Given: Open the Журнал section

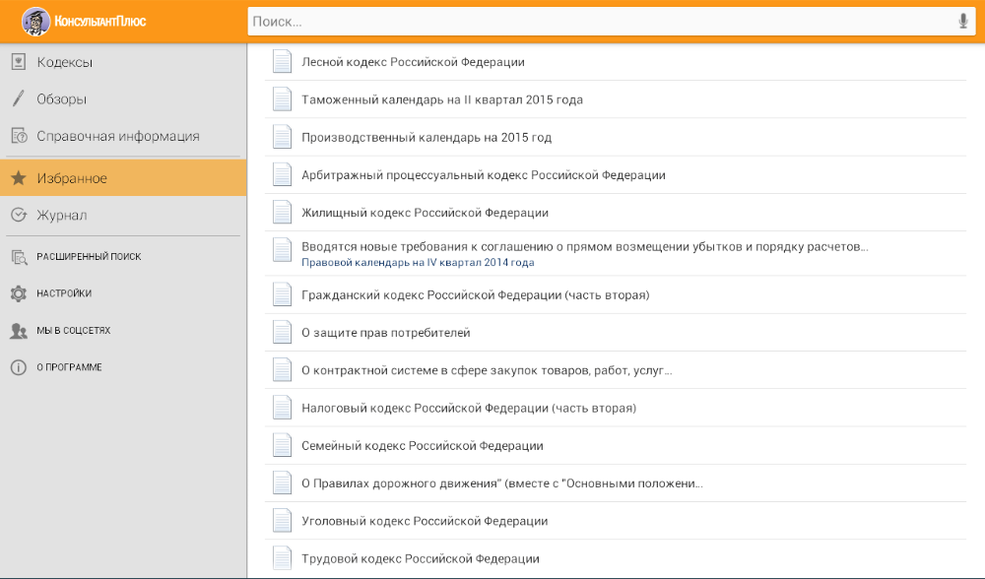Looking at the screenshot, I should coord(62,215).
